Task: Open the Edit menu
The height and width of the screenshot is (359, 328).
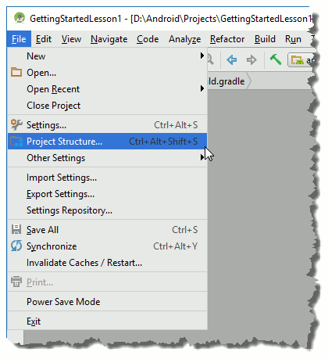Action: click(x=44, y=39)
